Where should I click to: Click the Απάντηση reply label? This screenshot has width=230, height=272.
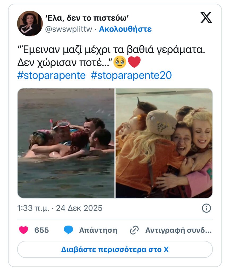(x=98, y=230)
